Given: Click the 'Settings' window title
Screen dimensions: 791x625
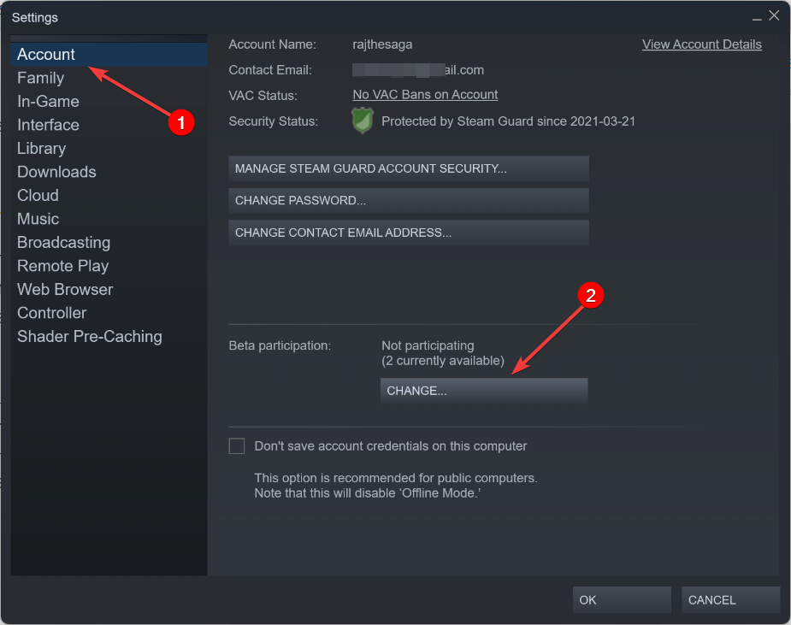Looking at the screenshot, I should click(35, 18).
